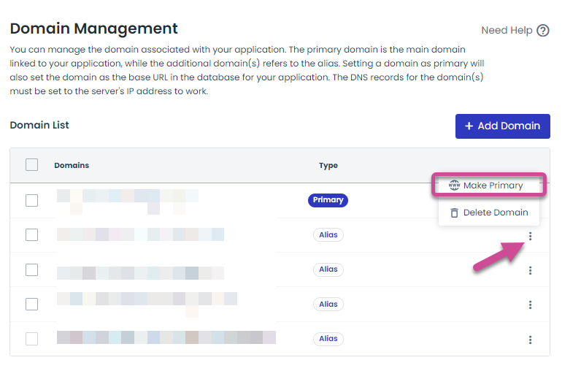This screenshot has height=371, width=581.
Task: Click the Domain Management page title
Action: (x=93, y=28)
